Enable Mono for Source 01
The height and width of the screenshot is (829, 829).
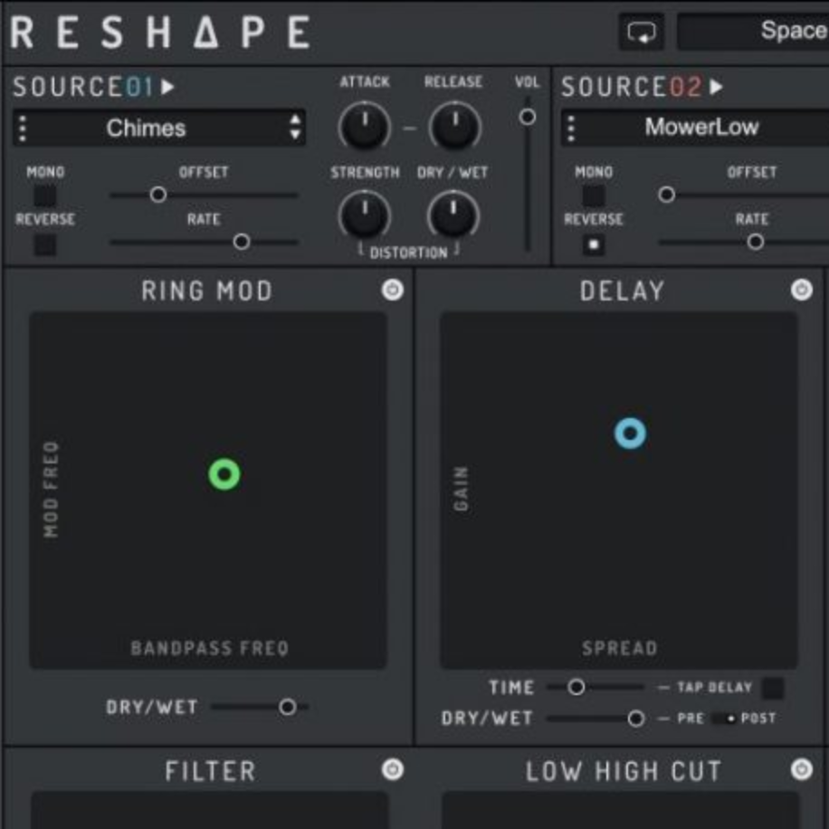coord(44,195)
